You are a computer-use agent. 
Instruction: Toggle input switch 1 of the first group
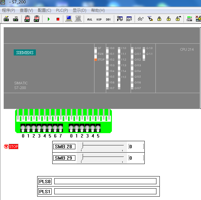28,128
